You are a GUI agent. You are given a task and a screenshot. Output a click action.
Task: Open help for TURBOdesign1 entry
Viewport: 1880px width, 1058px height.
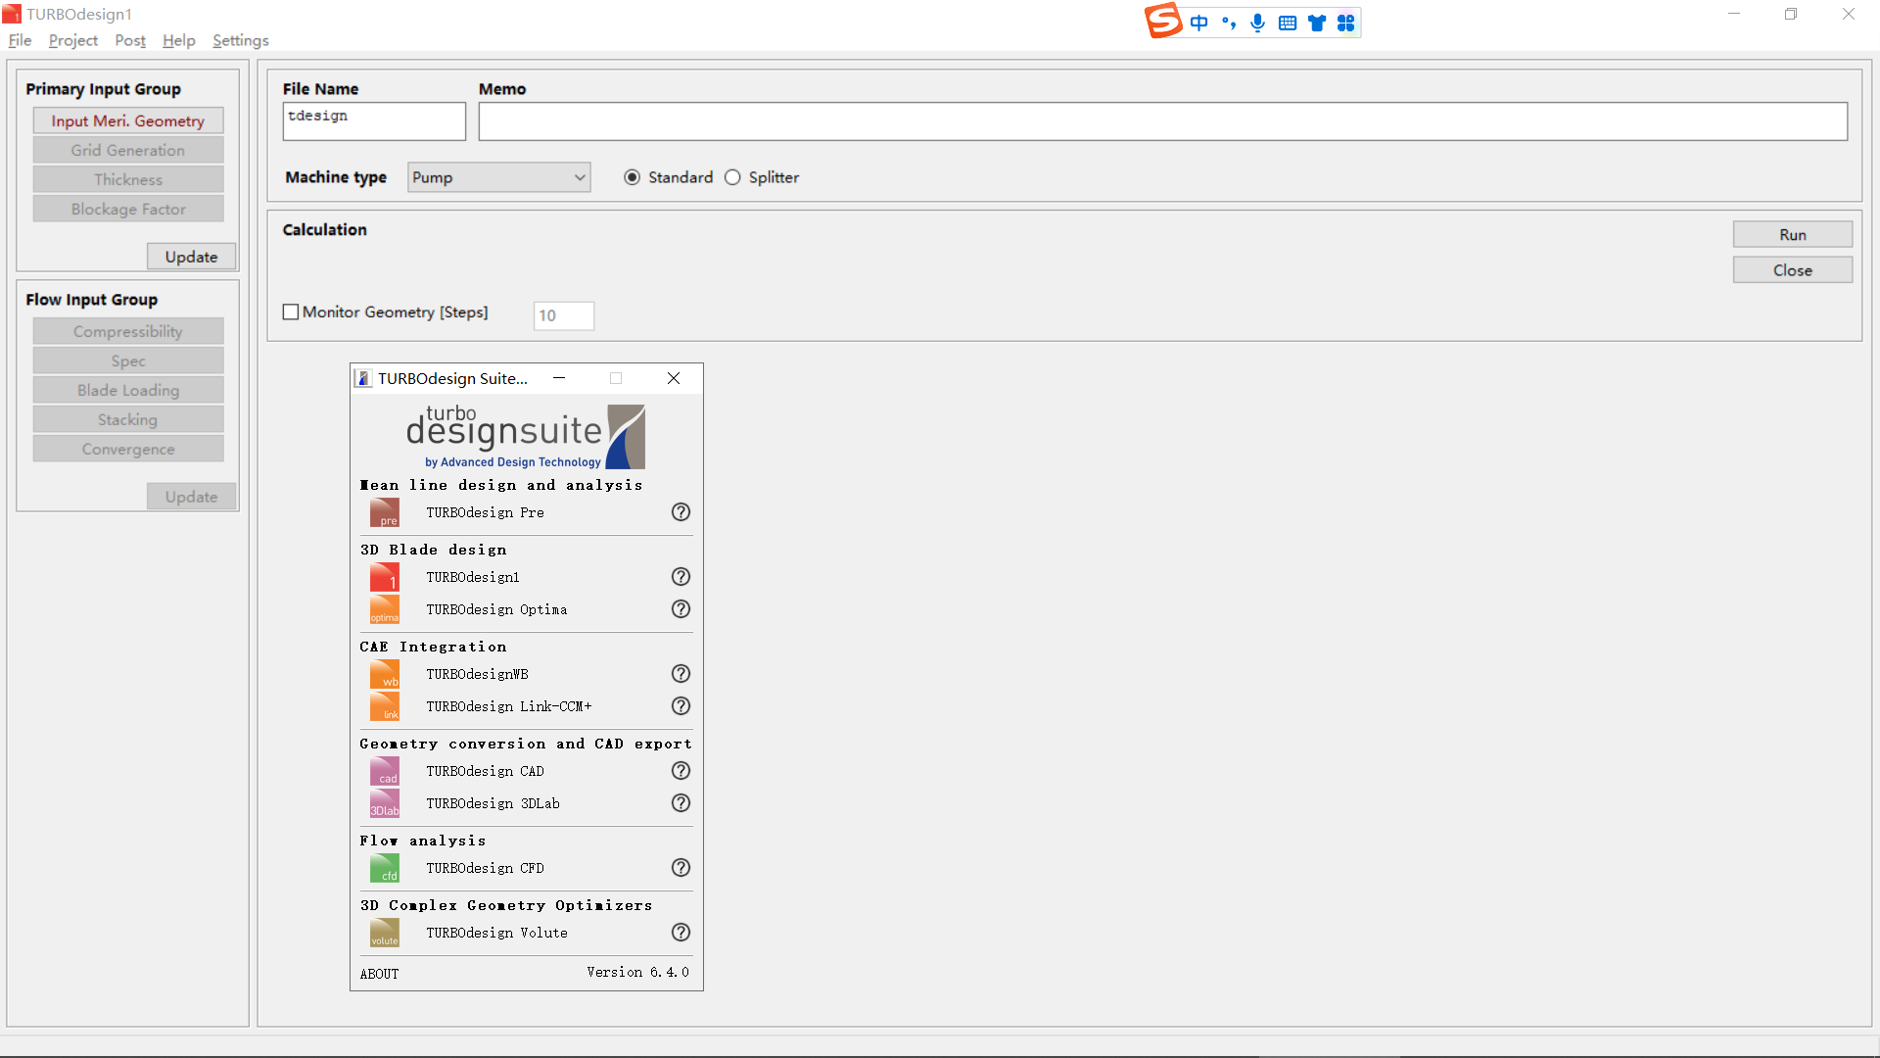pos(681,577)
